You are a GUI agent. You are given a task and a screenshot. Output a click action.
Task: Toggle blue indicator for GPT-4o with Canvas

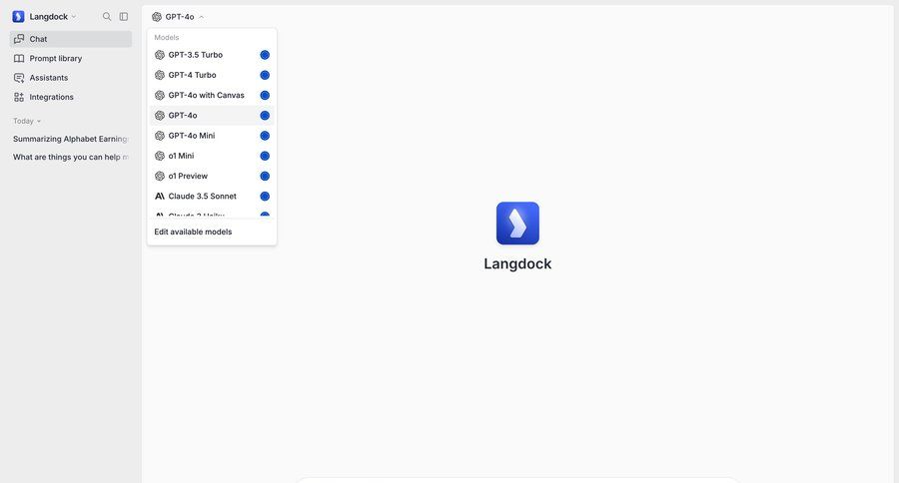(265, 95)
